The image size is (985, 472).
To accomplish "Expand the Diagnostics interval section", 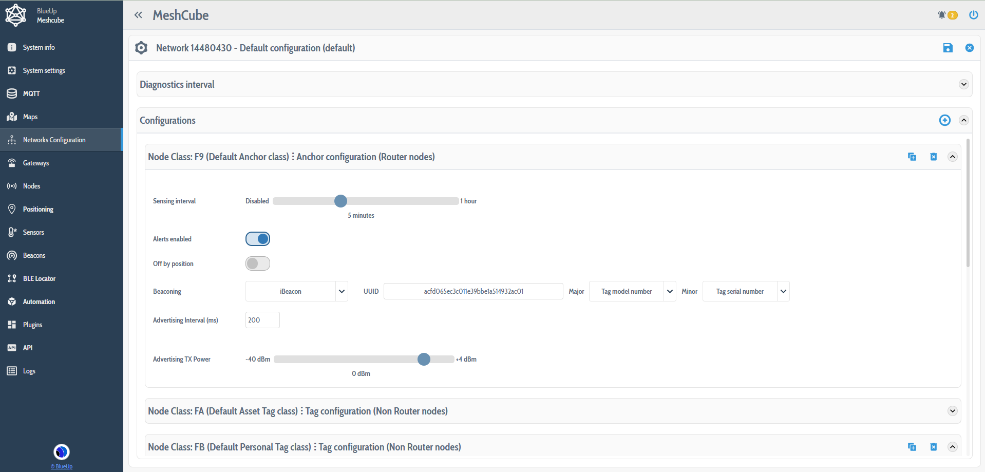I will click(963, 84).
